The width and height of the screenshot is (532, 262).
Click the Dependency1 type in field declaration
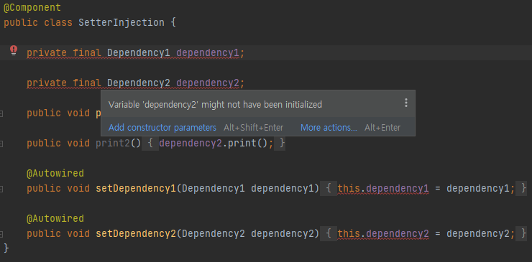(x=139, y=53)
